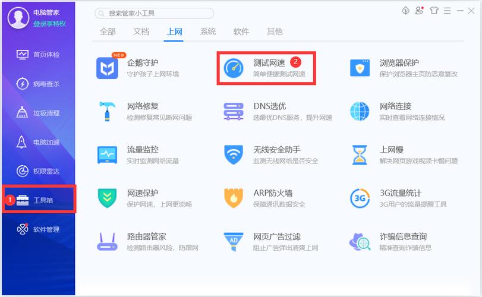Click description 阻止广告弹出清爽上网

tap(285, 248)
